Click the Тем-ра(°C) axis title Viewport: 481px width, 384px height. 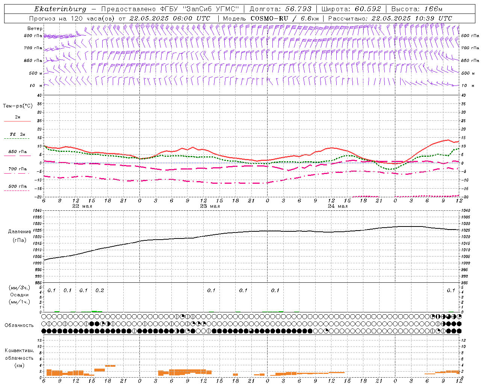point(18,106)
